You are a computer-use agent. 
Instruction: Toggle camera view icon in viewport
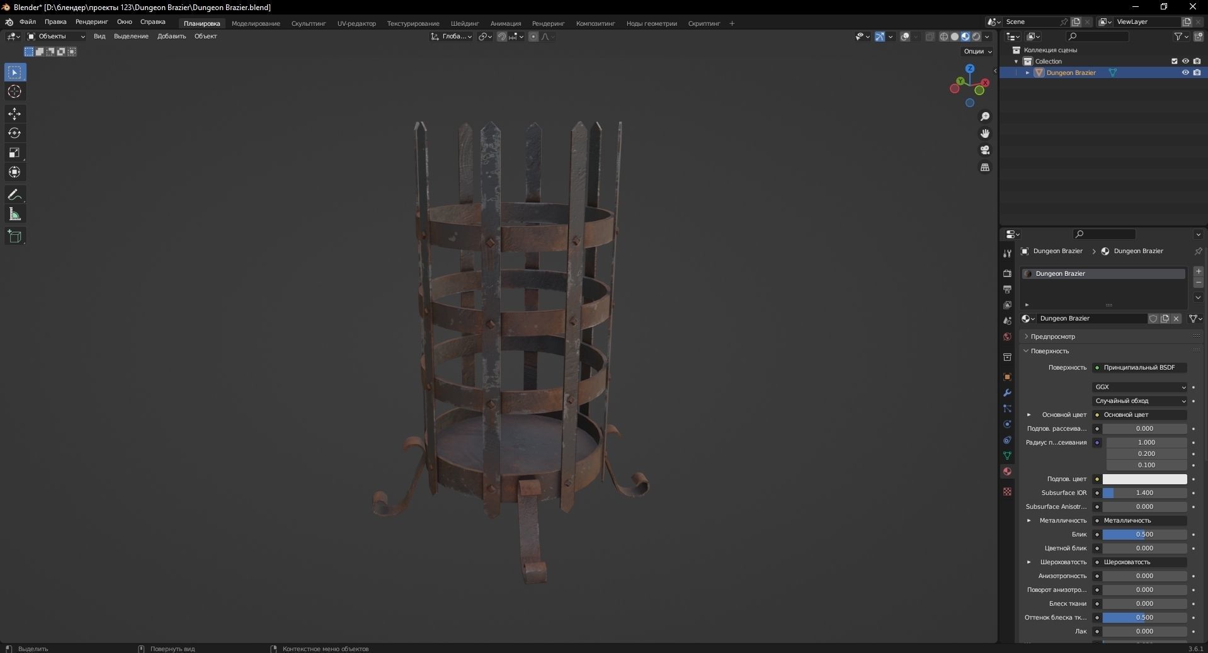tap(985, 150)
